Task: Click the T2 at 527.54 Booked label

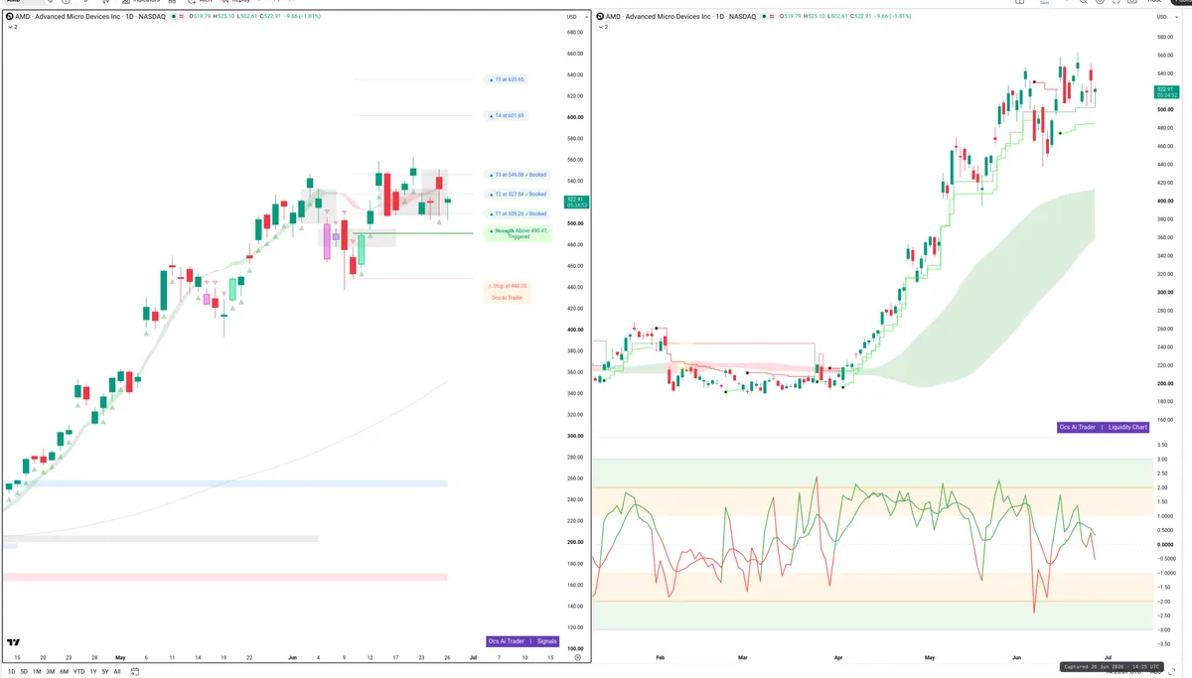Action: tap(517, 195)
